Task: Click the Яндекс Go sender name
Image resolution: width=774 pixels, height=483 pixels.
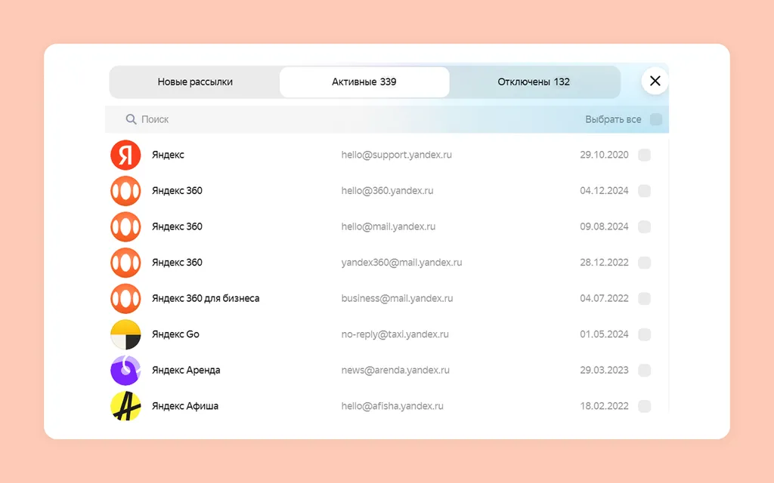Action: point(175,334)
